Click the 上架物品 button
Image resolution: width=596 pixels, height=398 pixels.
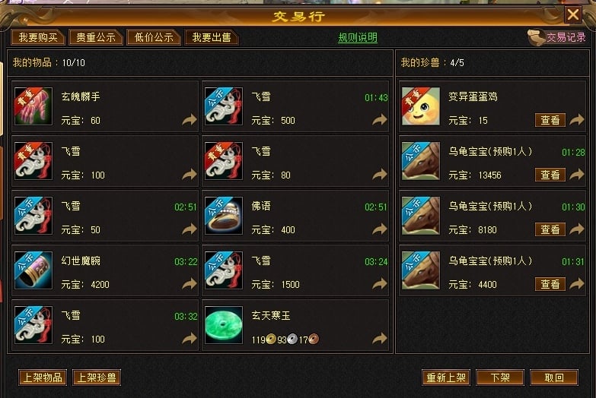coord(43,377)
